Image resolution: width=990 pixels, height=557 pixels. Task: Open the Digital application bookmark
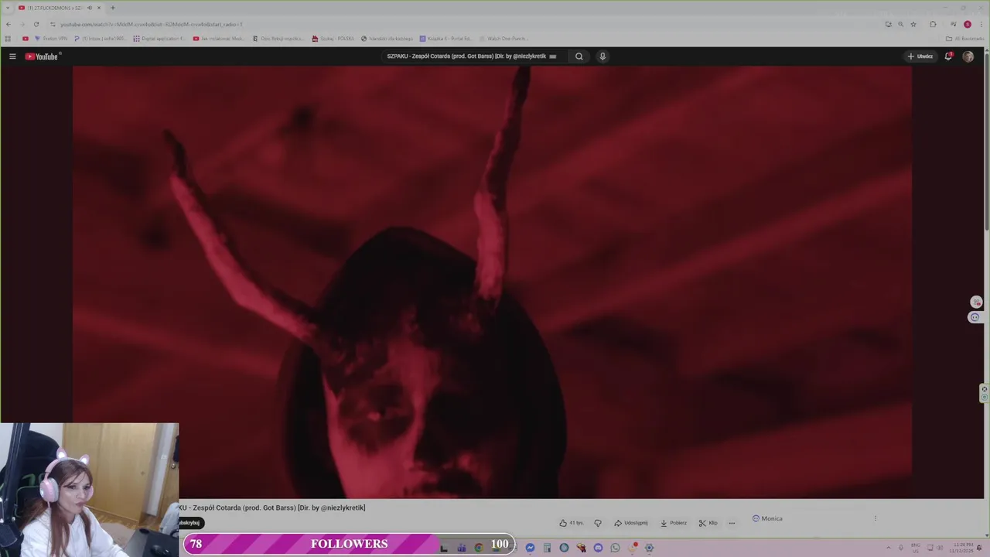coord(159,39)
